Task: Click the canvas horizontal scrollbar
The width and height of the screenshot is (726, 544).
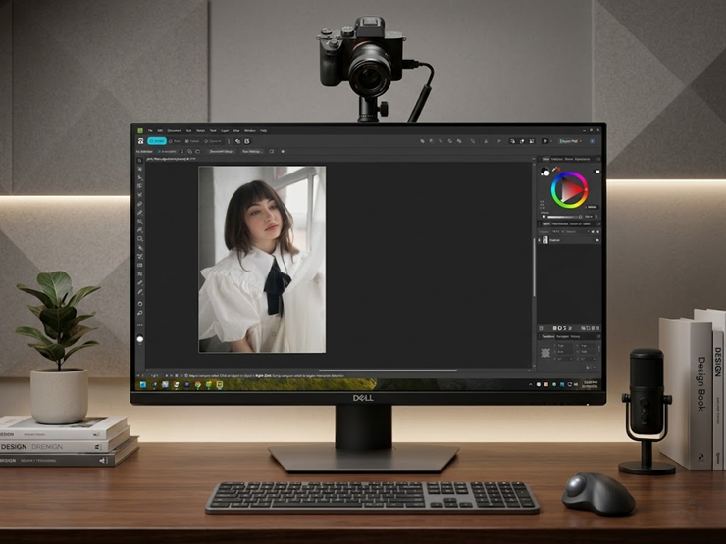Action: [x=388, y=371]
